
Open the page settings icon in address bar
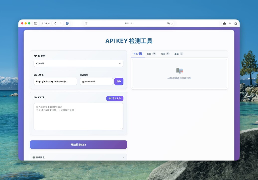tap(86, 23)
